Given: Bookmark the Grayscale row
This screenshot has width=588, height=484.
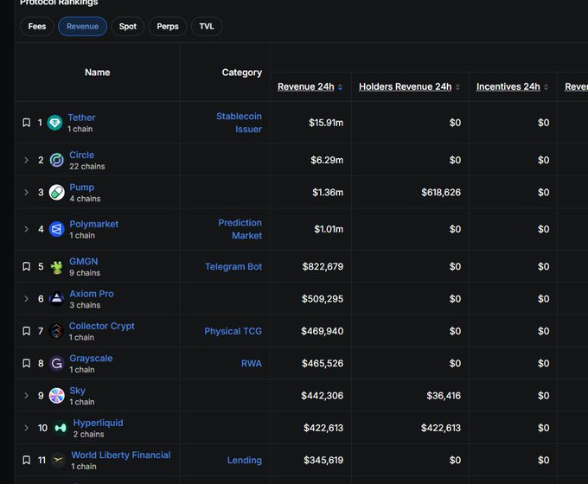Looking at the screenshot, I should (x=26, y=363).
